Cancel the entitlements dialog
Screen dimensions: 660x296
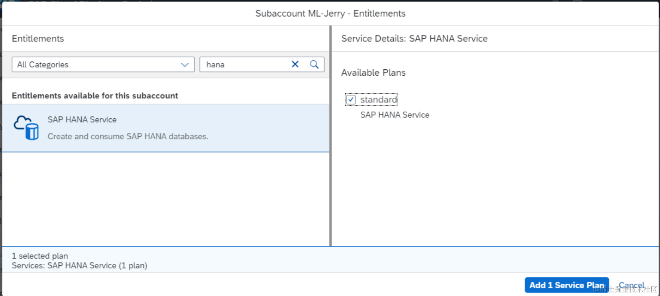pos(631,285)
